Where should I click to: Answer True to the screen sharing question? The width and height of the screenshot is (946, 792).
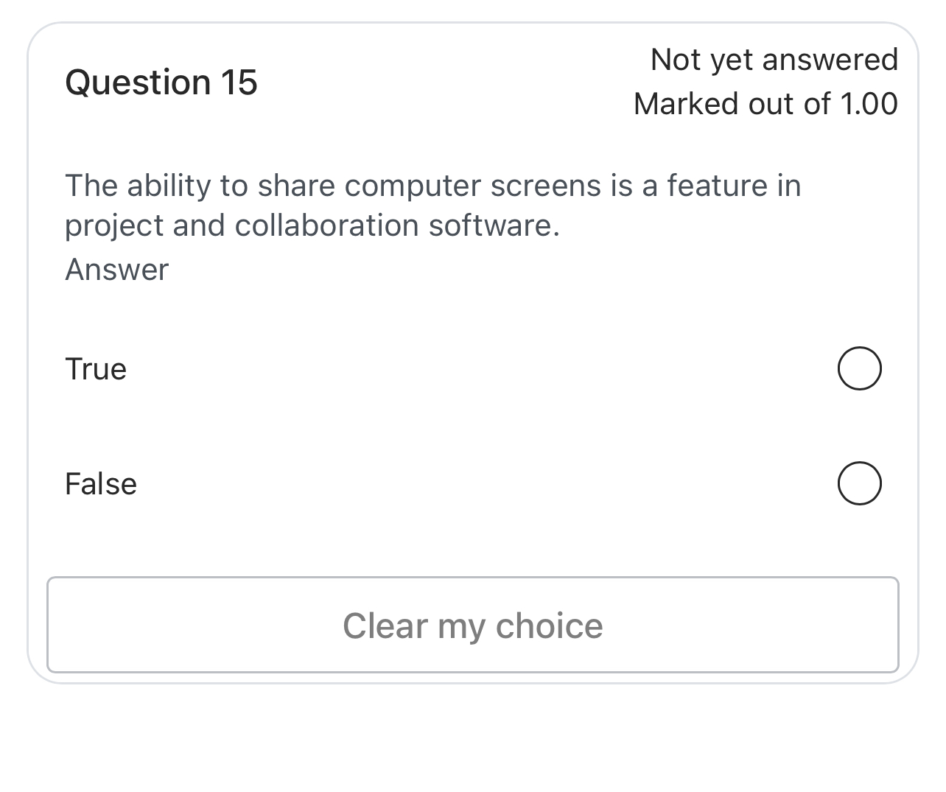point(859,368)
